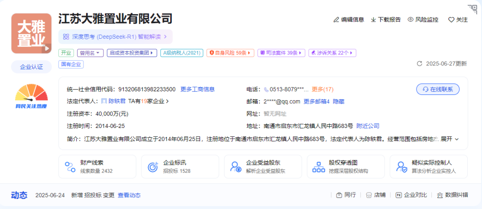Click the 网民关注热度 gauge
The image size is (482, 209).
[31, 97]
